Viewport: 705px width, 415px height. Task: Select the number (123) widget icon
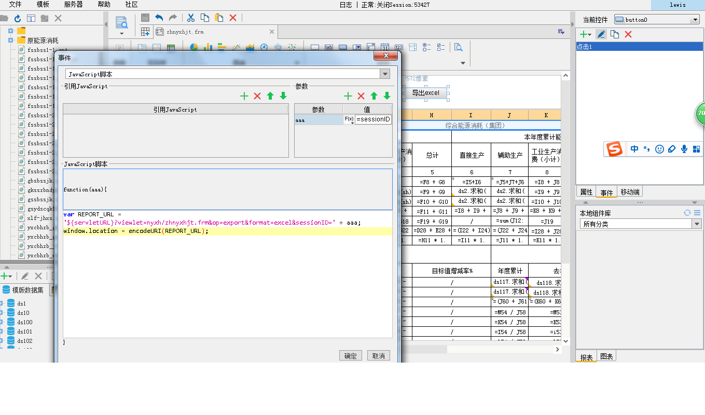click(x=399, y=47)
